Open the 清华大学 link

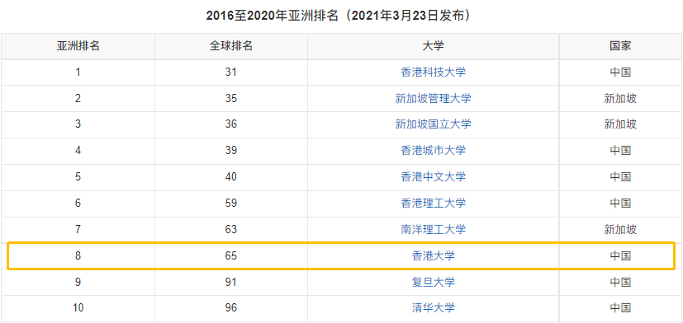(x=433, y=308)
